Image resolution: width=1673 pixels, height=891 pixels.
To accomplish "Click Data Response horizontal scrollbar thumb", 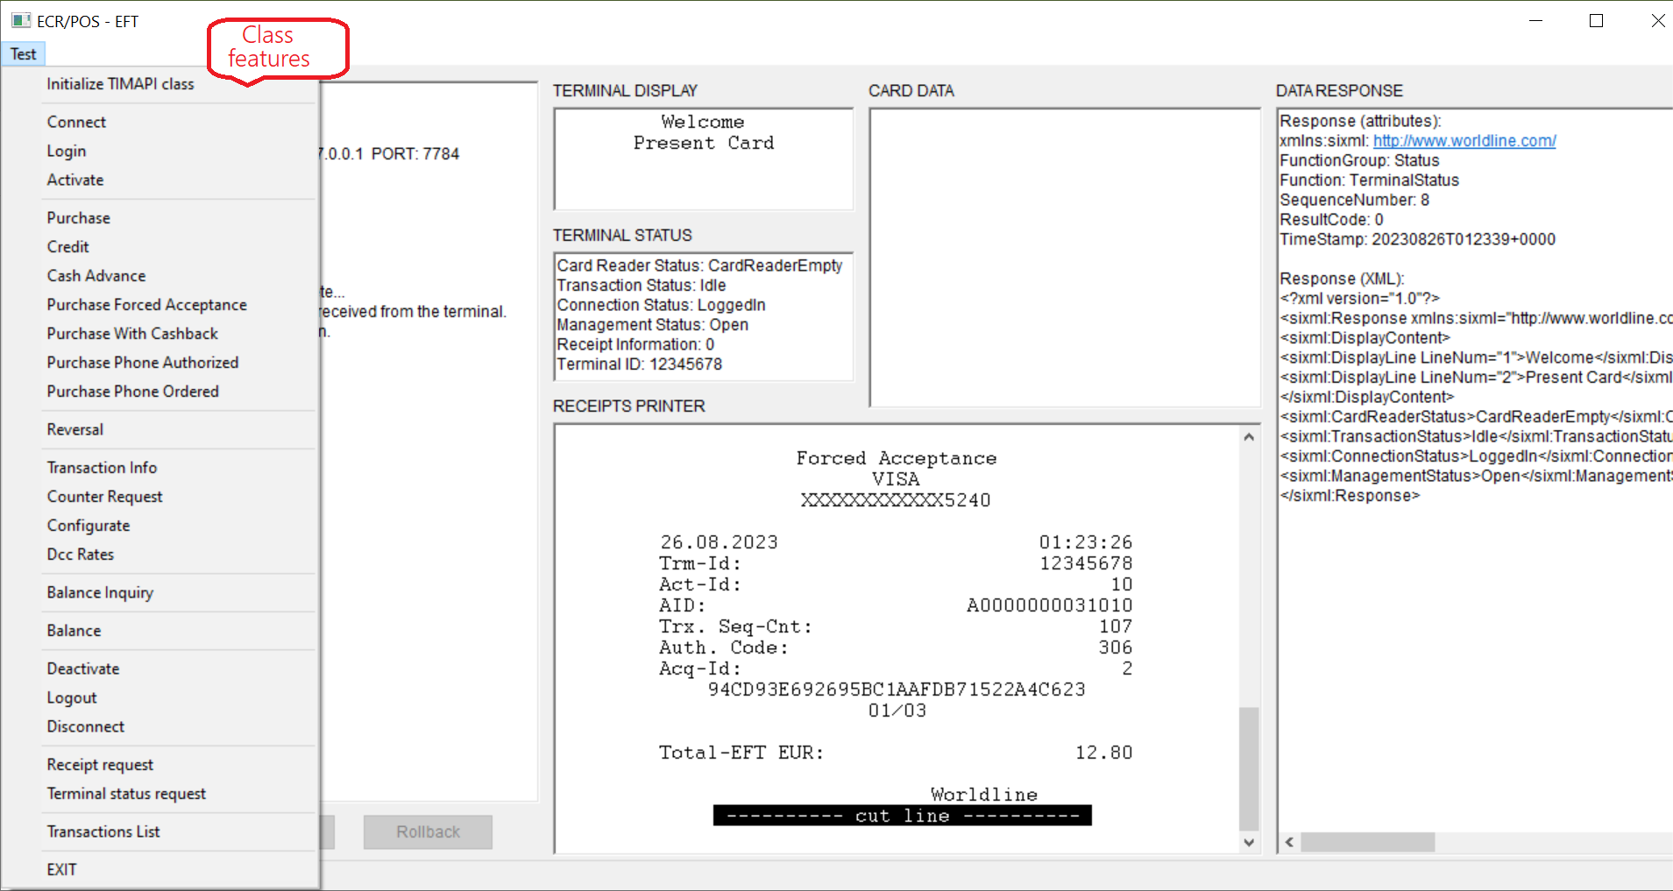I will pos(1368,842).
